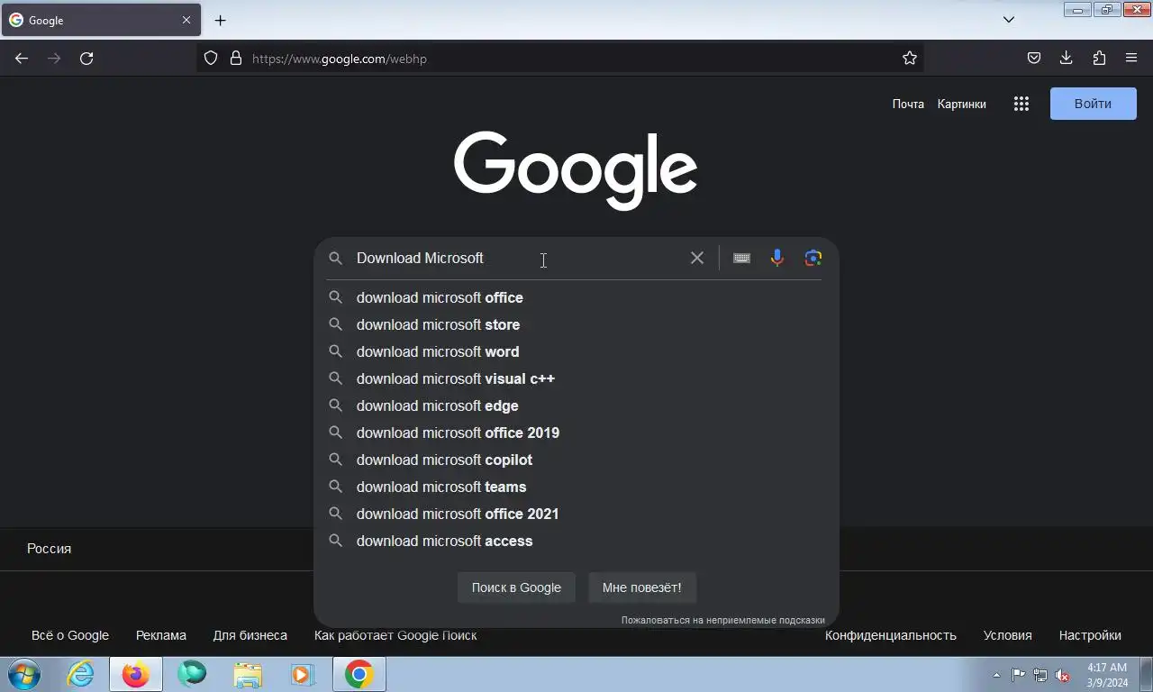Select suggestion download microsoft access

coord(576,541)
